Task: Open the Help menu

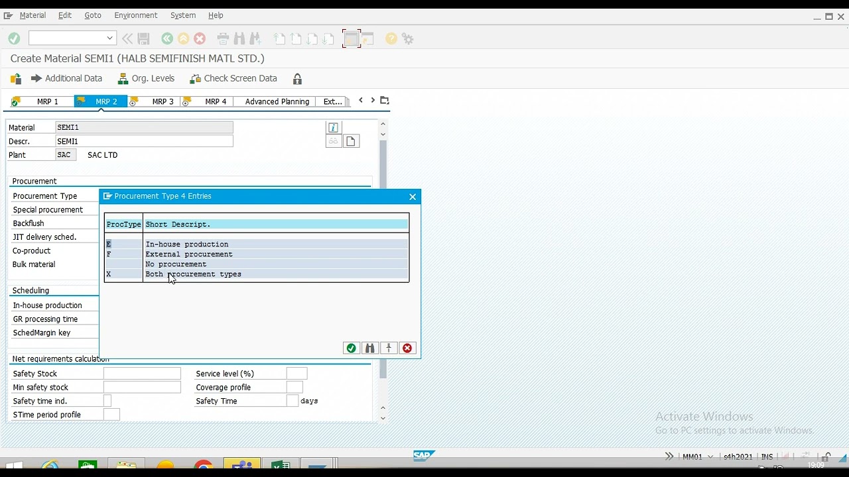Action: pyautogui.click(x=216, y=15)
